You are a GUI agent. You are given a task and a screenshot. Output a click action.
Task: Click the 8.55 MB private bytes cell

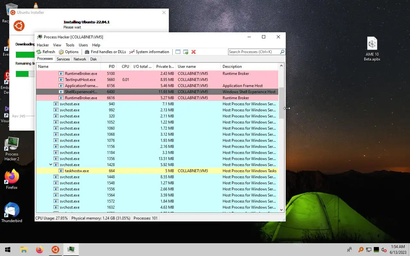168,177
